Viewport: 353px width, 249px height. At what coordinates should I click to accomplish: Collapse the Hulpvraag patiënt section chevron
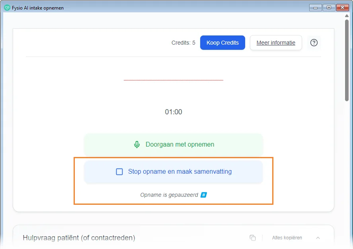click(318, 238)
